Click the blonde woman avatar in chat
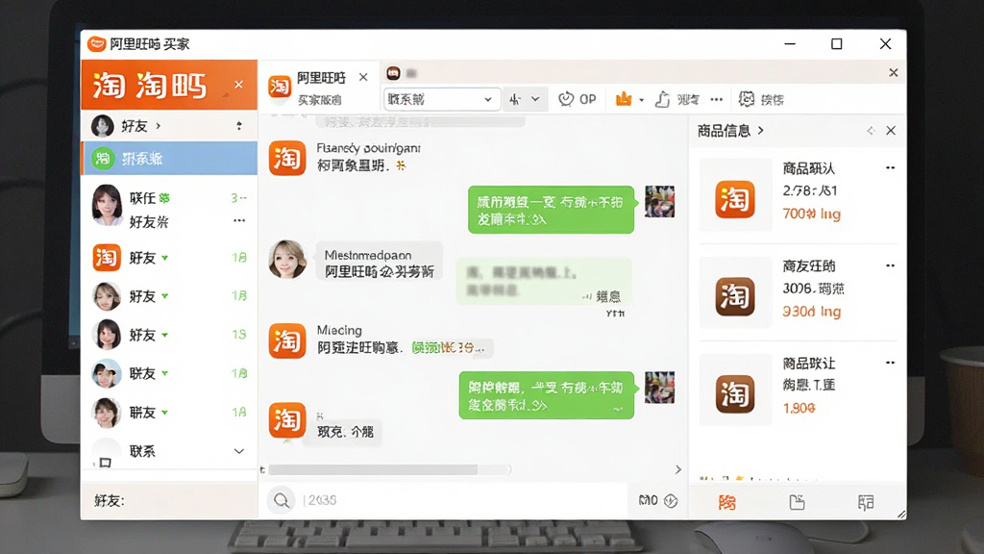The width and height of the screenshot is (984, 554). [x=286, y=259]
